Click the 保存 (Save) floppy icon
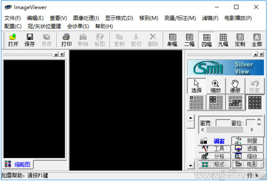The width and height of the screenshot is (267, 181). coord(30,40)
